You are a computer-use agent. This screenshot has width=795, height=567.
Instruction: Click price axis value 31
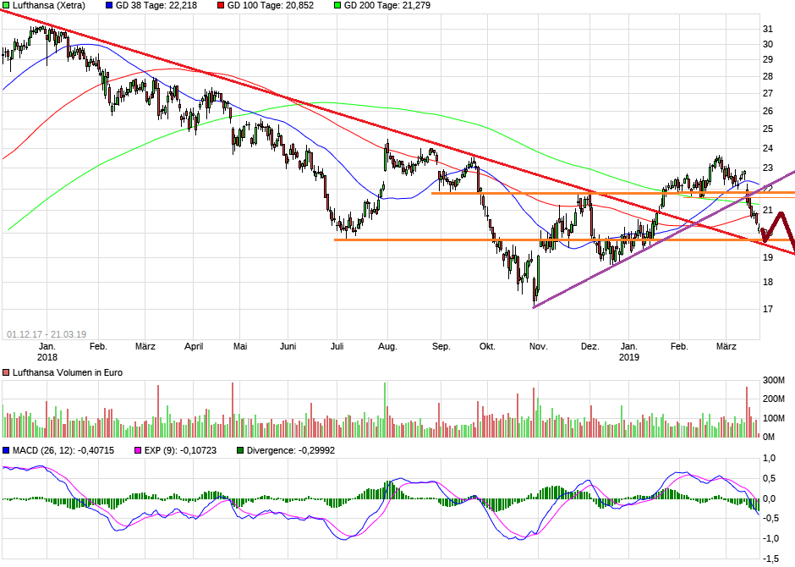click(x=768, y=30)
